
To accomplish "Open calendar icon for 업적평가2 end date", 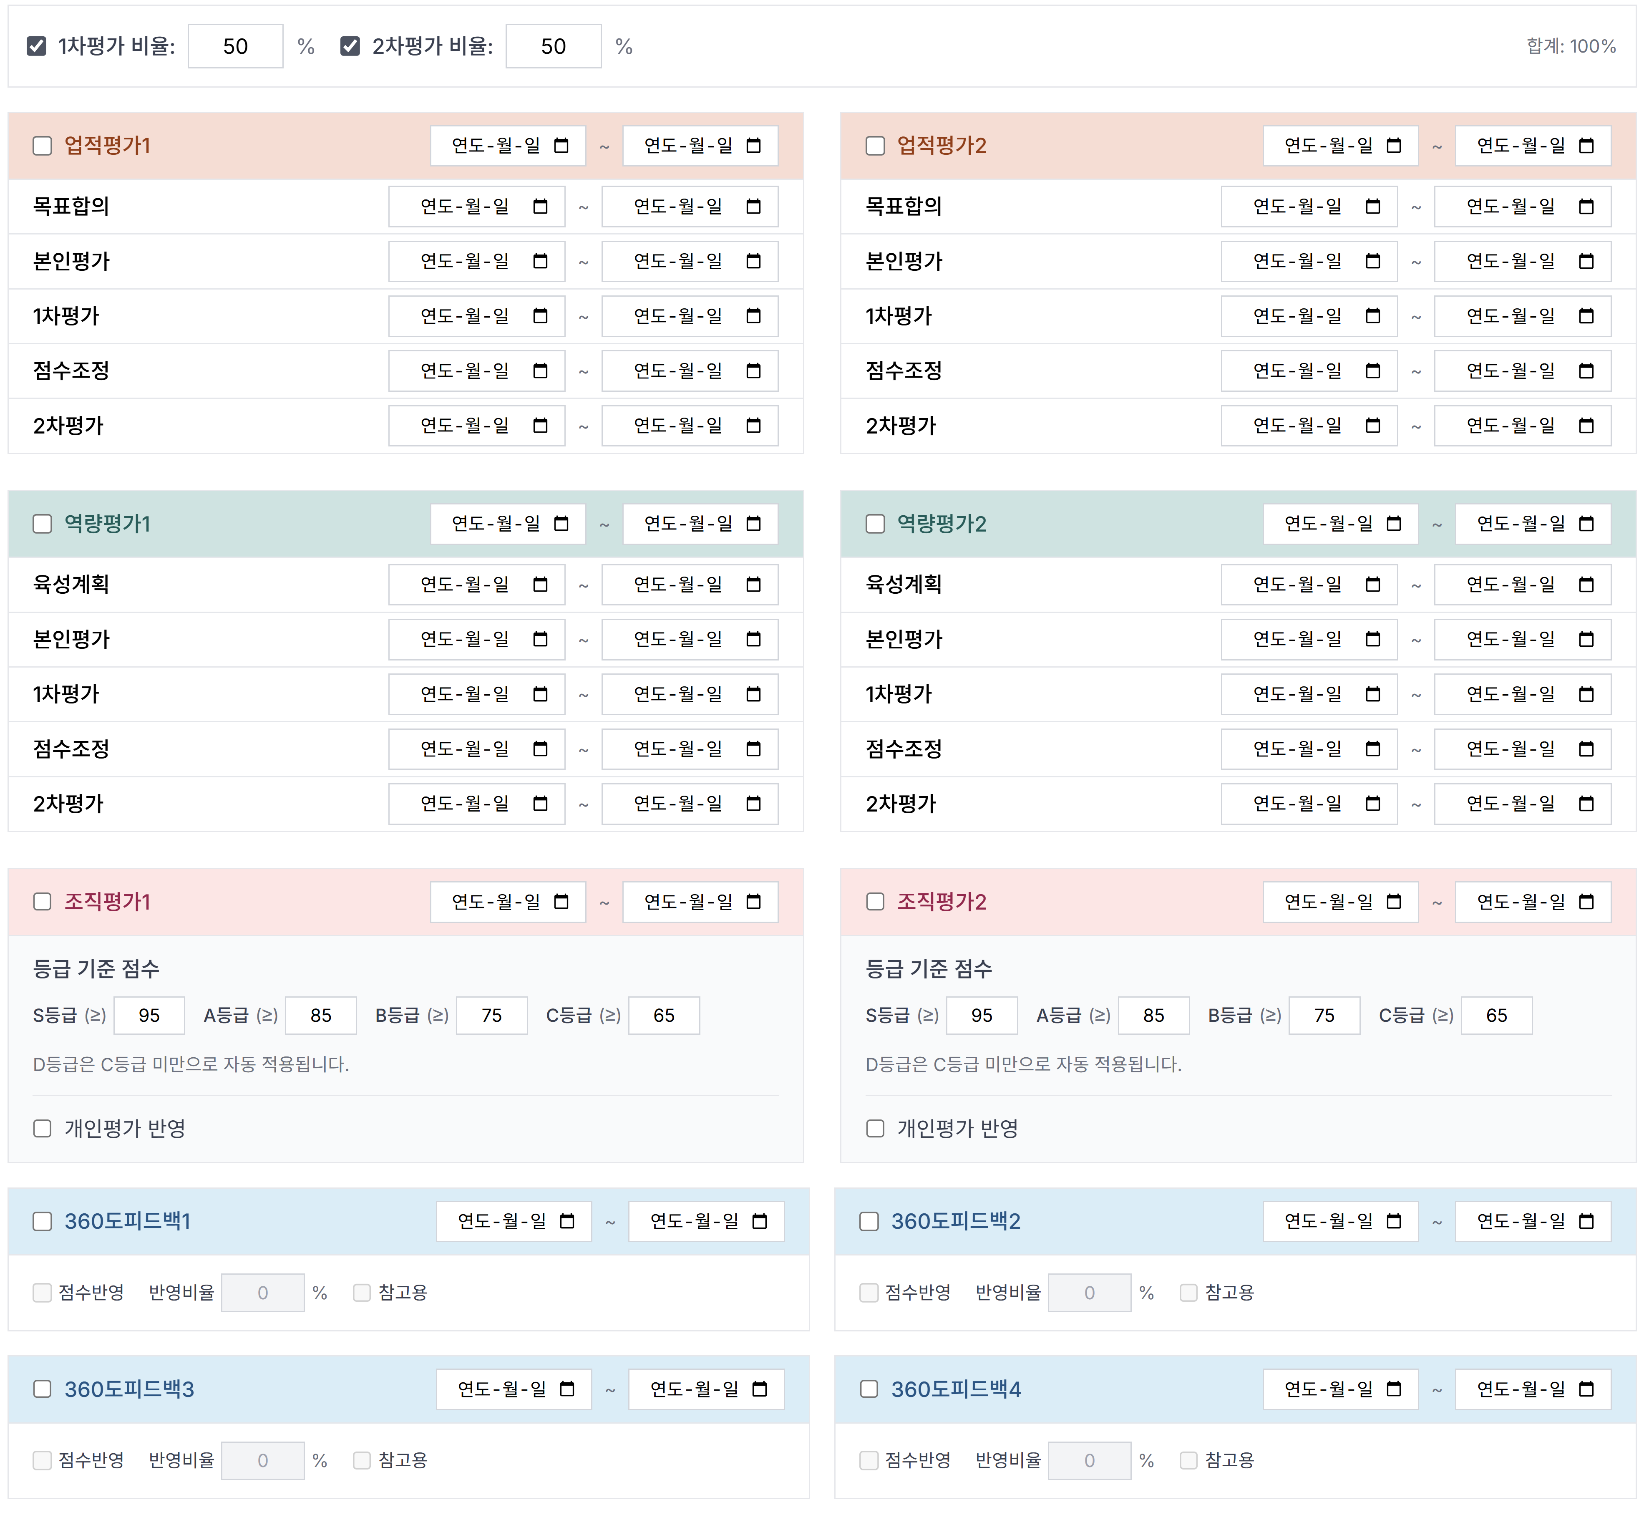I will pyautogui.click(x=1586, y=146).
